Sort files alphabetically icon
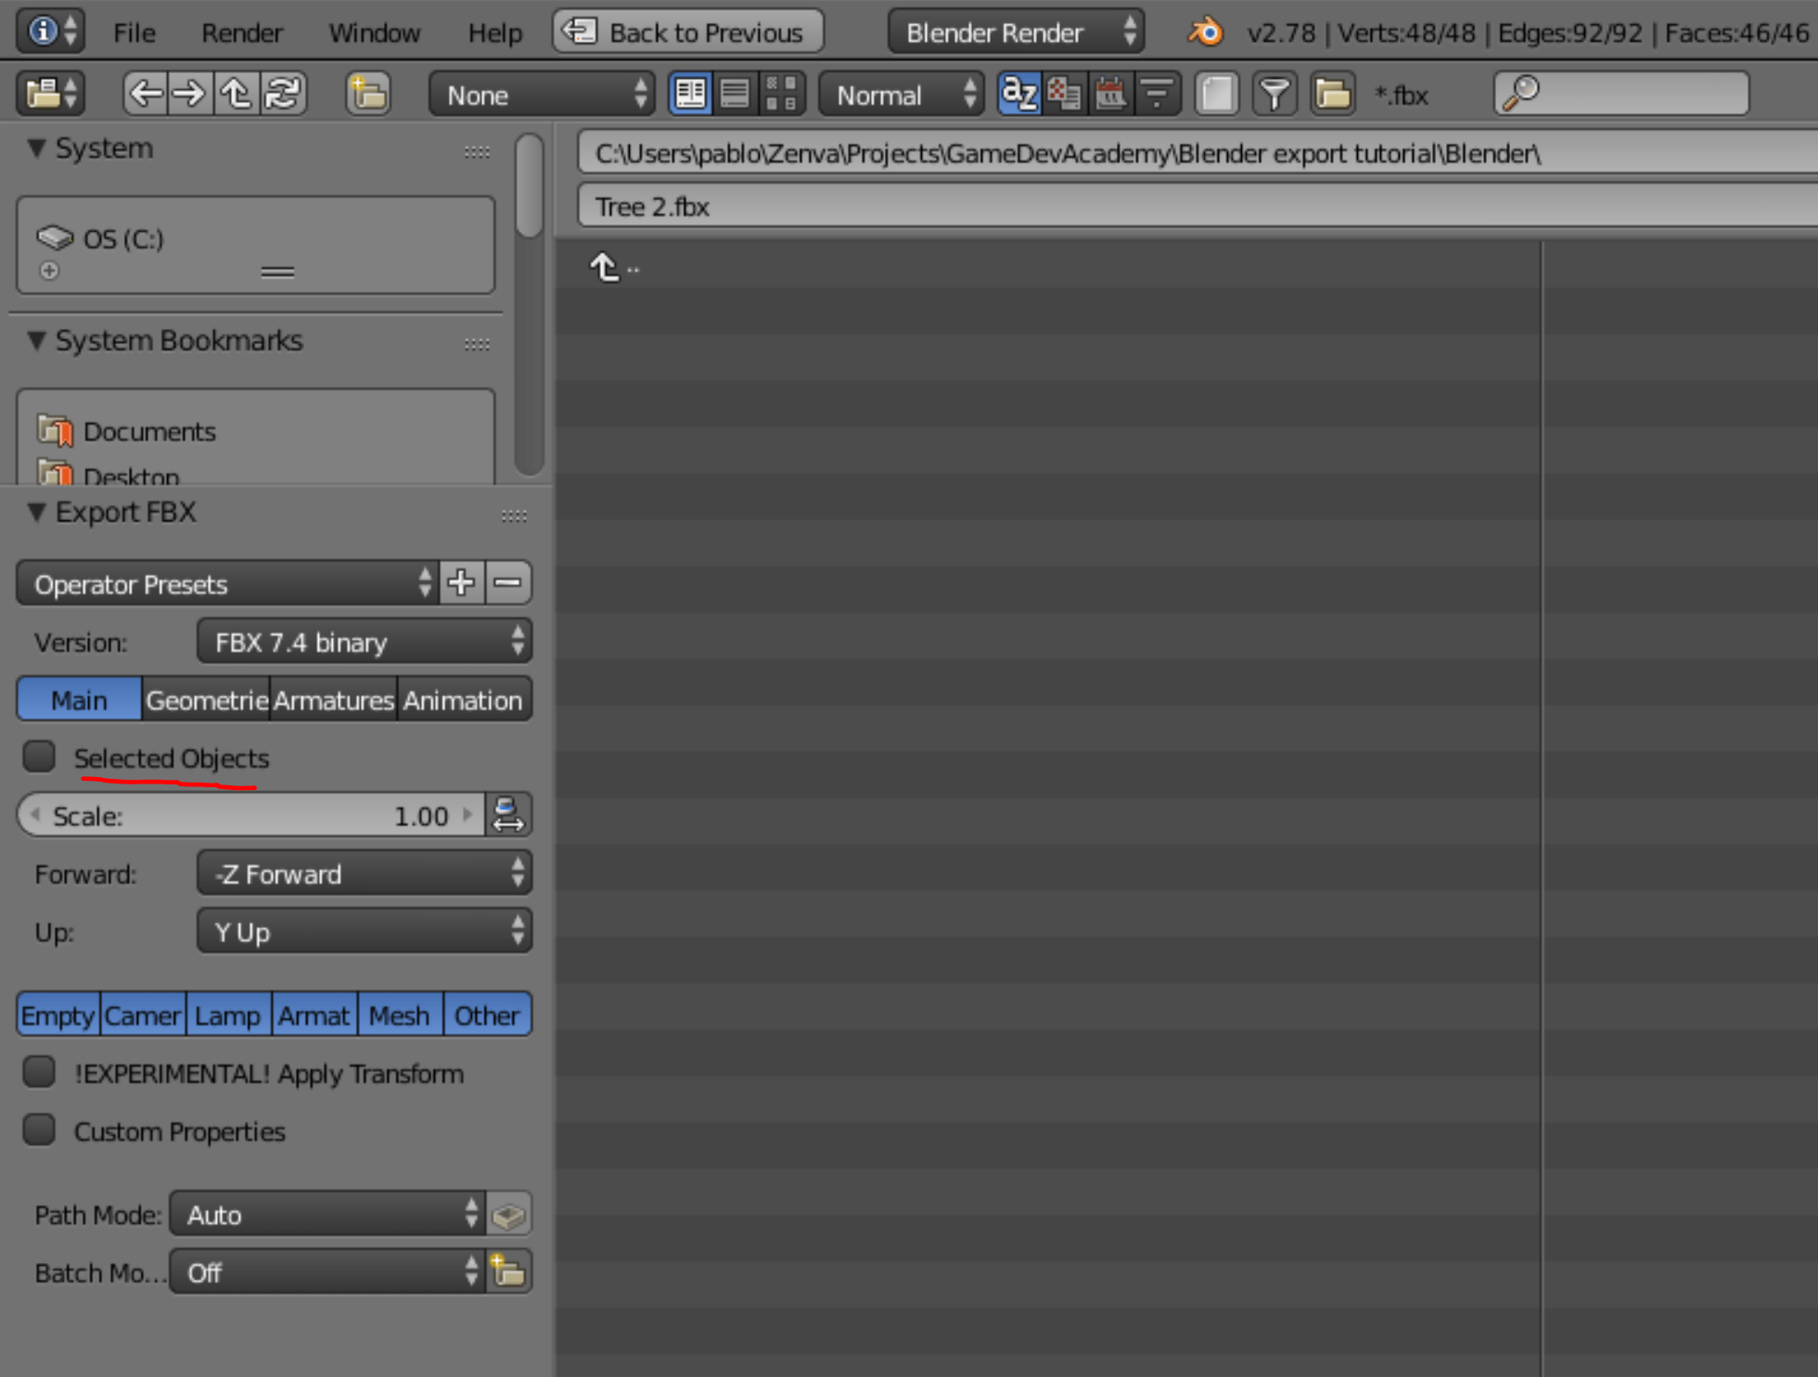This screenshot has width=1818, height=1377. click(1020, 93)
